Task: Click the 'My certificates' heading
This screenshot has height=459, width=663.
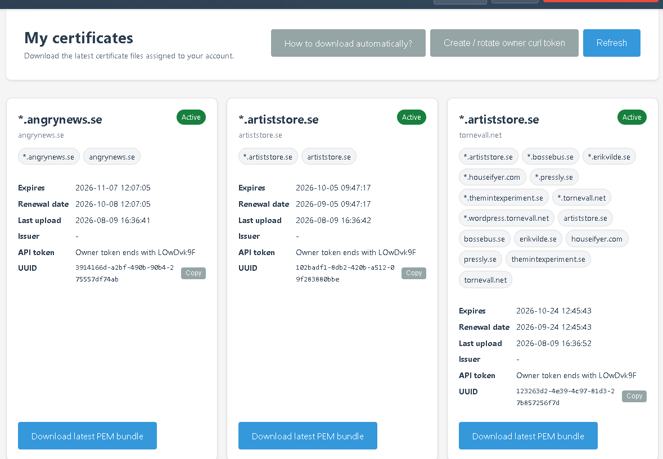Action: (x=79, y=38)
